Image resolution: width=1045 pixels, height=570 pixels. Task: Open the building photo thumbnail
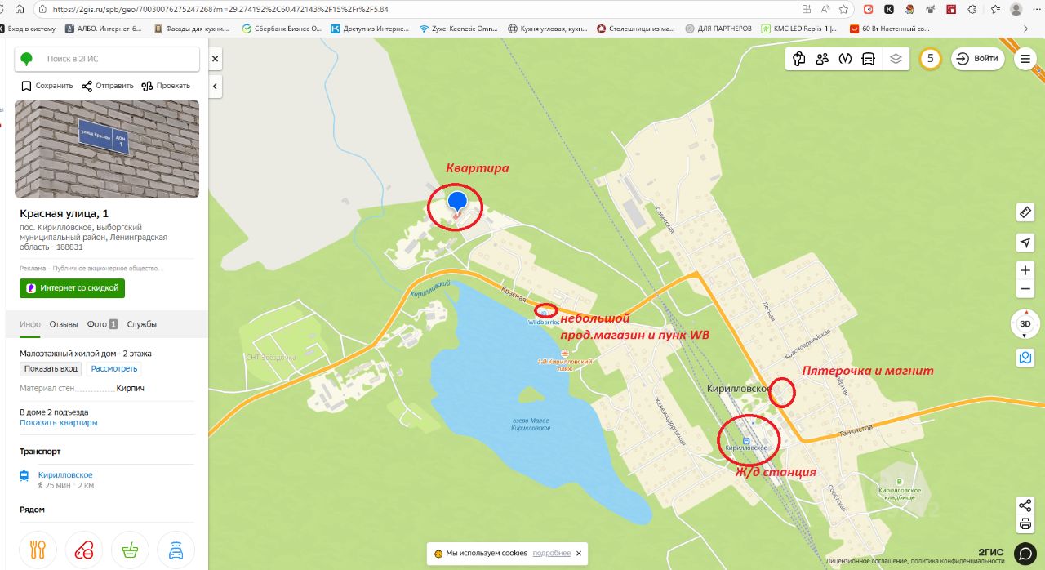click(107, 149)
